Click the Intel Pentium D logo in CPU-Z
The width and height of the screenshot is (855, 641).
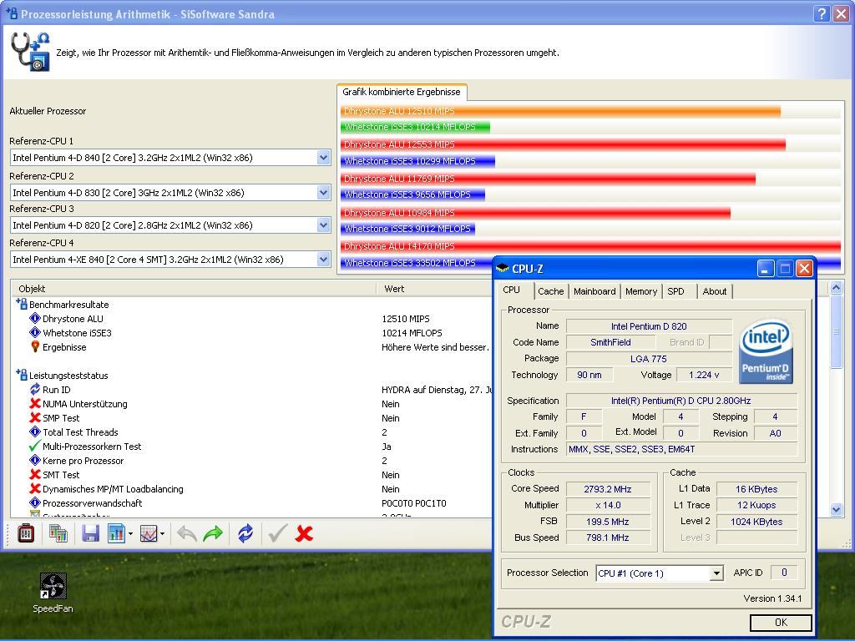pos(766,351)
